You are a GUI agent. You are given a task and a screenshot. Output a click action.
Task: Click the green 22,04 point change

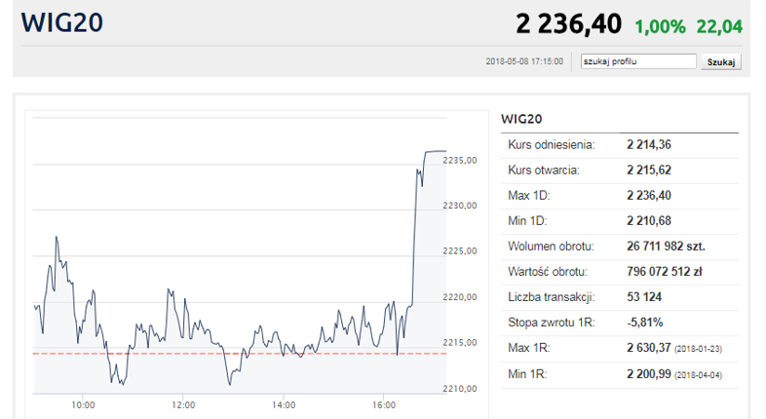point(722,25)
